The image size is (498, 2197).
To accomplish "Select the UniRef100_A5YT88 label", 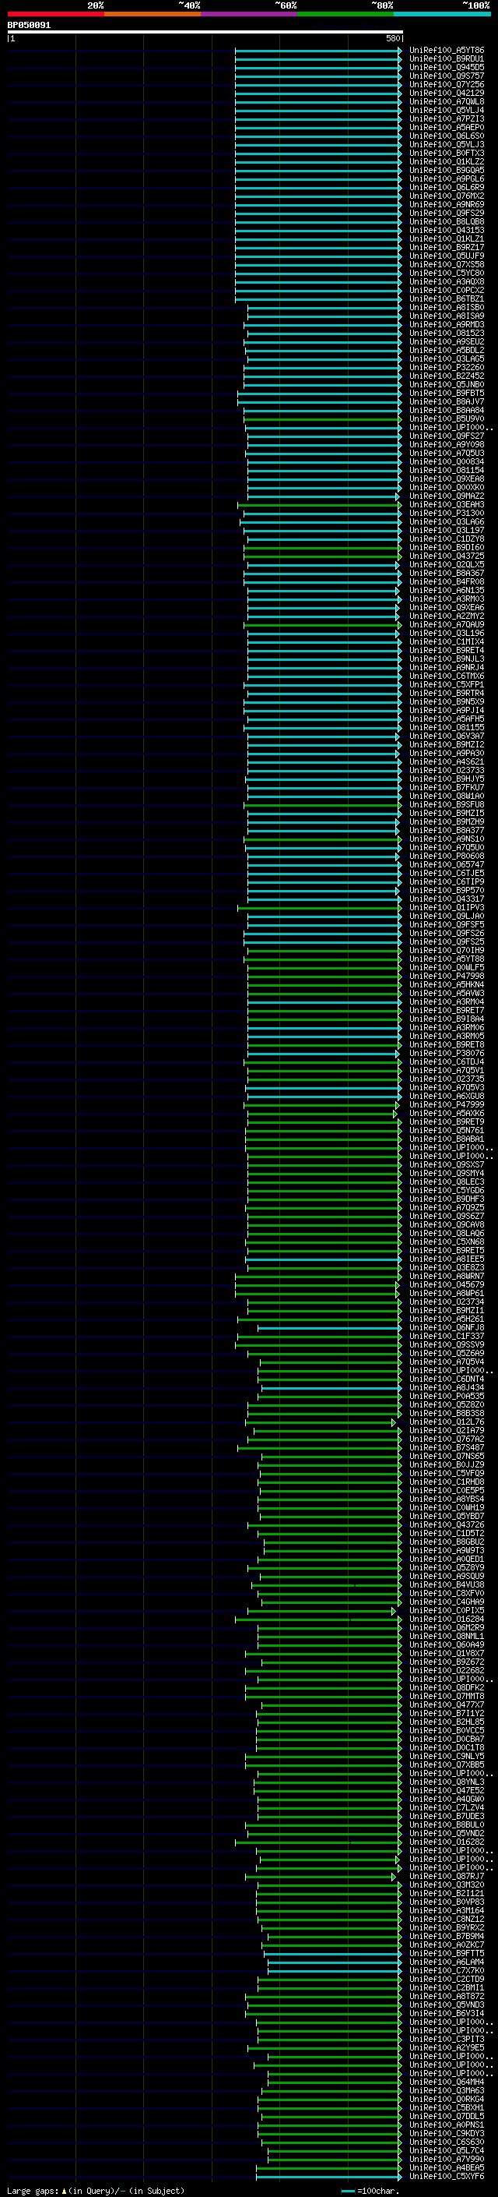I will coord(447,959).
